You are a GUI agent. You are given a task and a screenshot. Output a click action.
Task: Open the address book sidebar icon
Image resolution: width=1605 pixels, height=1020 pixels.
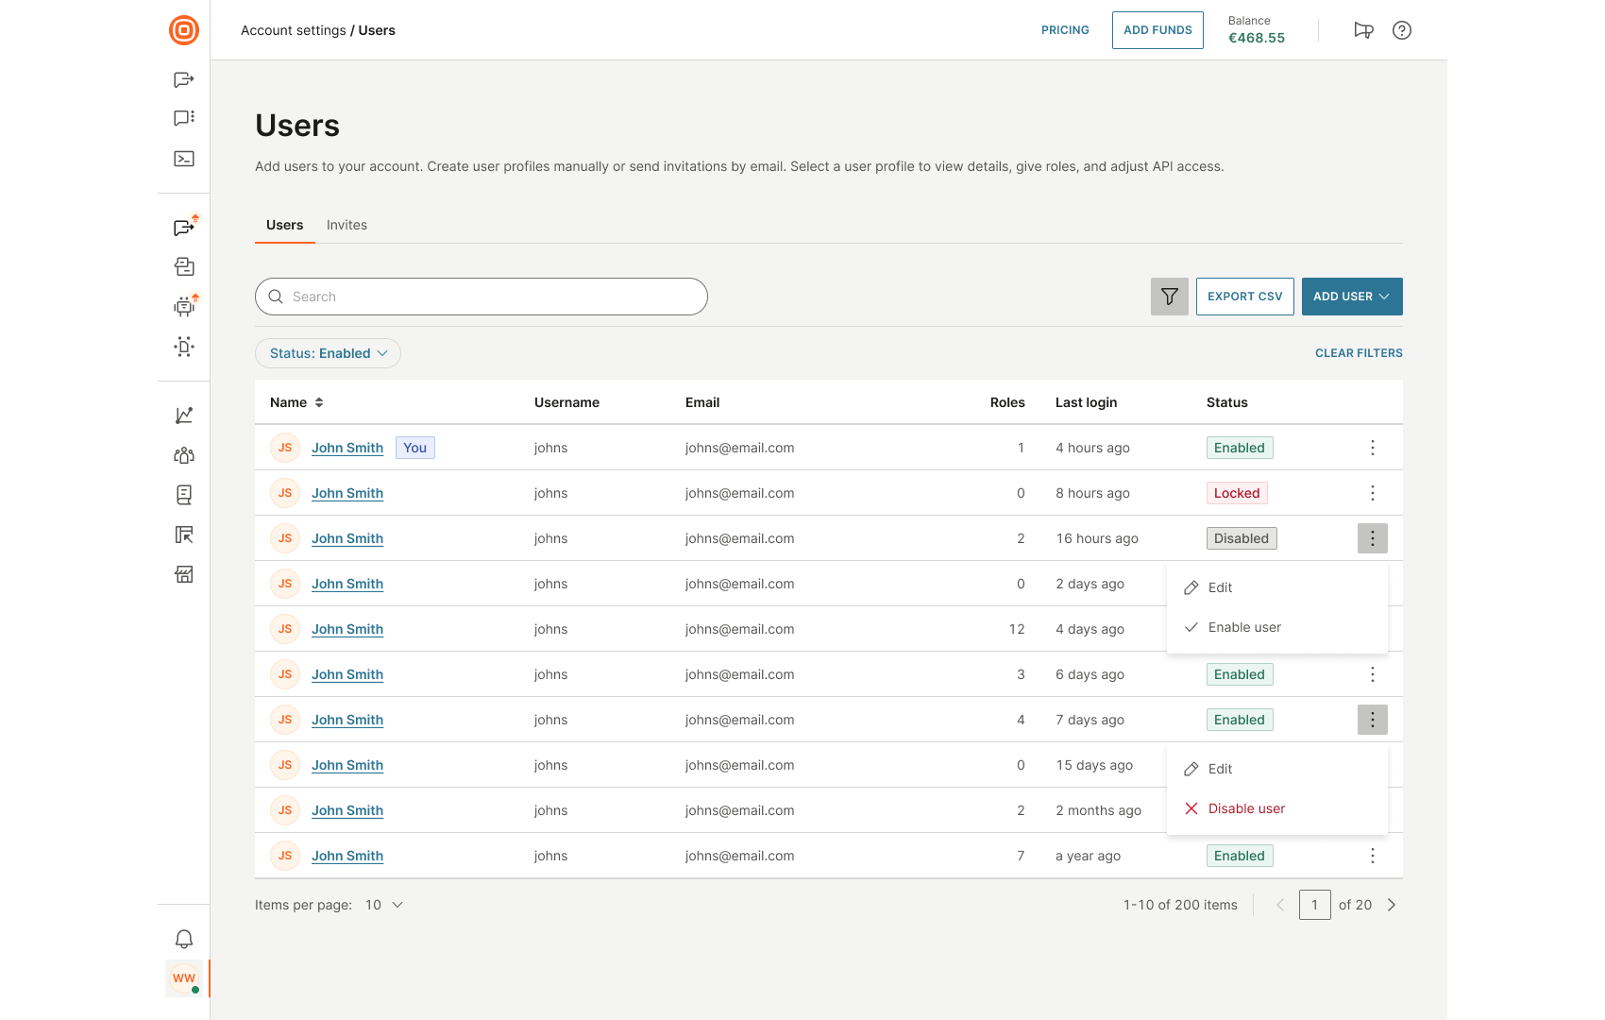[184, 495]
